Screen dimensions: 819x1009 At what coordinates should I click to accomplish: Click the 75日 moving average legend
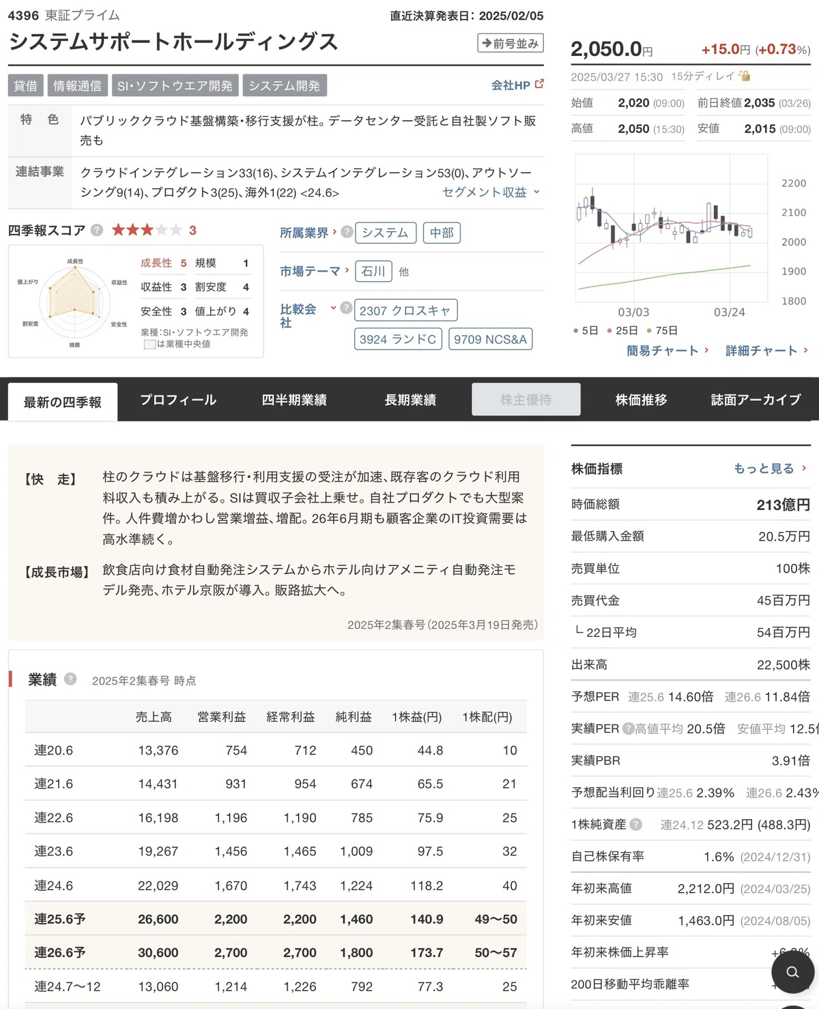click(x=662, y=330)
